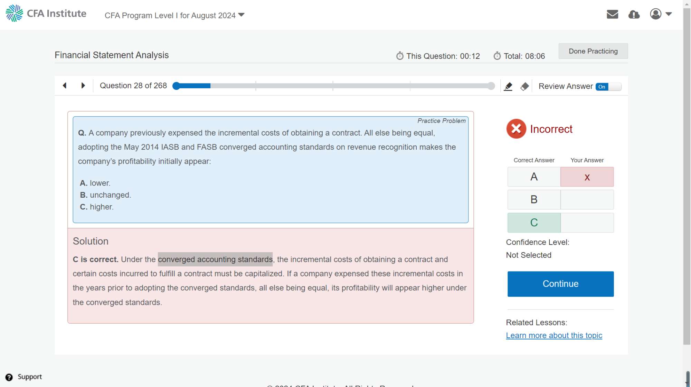This screenshot has height=387, width=691.
Task: Select the eraser tool
Action: pos(524,86)
